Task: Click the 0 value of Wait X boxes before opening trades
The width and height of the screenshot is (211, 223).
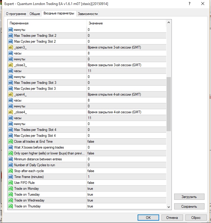Action: 89,147
